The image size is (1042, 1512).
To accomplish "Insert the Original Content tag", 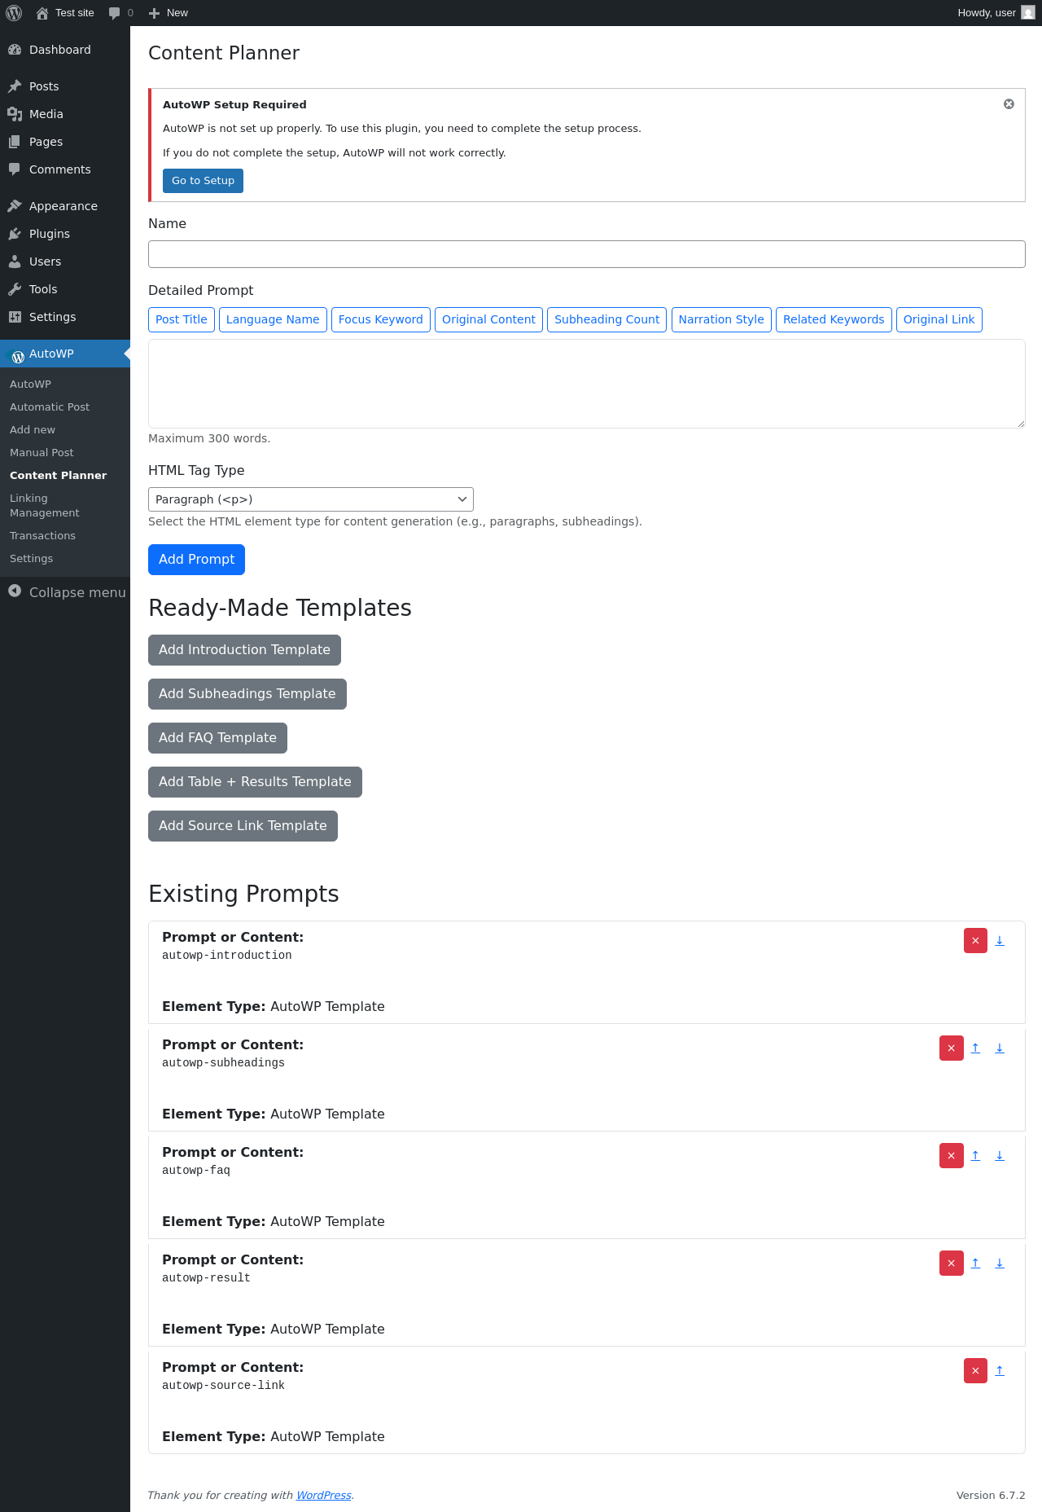I will coord(488,319).
